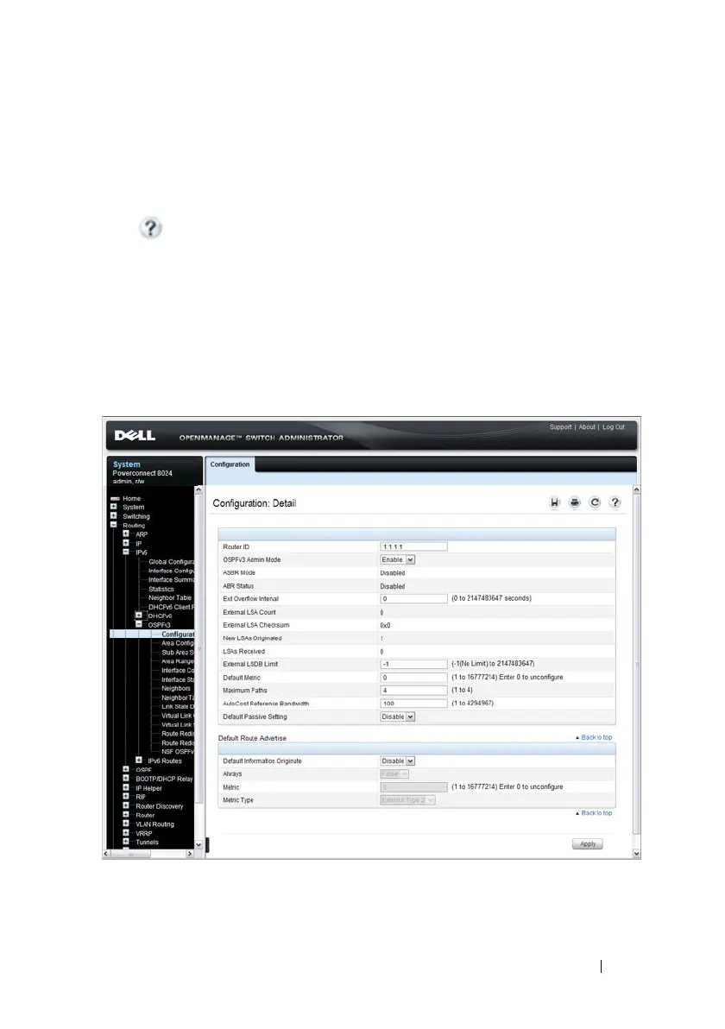Click the External LSDB Limit field
Screen dimensions: 725x1029
(414, 664)
